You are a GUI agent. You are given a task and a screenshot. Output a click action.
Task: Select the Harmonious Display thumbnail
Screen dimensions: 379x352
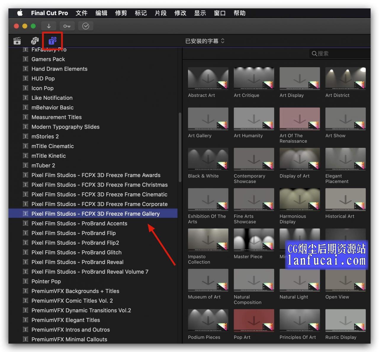[x=300, y=199]
